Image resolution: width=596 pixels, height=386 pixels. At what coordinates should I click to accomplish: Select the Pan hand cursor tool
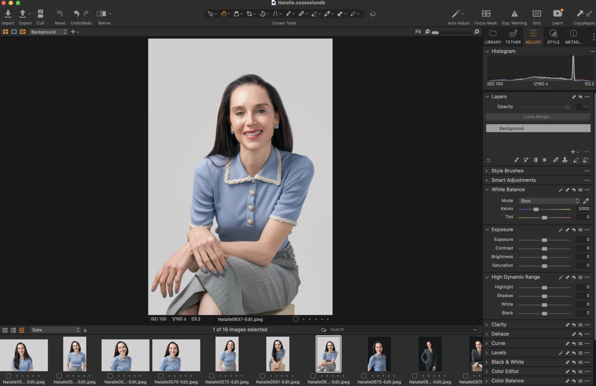[x=223, y=14]
